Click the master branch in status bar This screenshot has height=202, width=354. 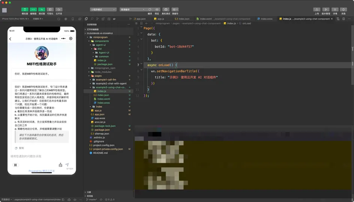91,199
